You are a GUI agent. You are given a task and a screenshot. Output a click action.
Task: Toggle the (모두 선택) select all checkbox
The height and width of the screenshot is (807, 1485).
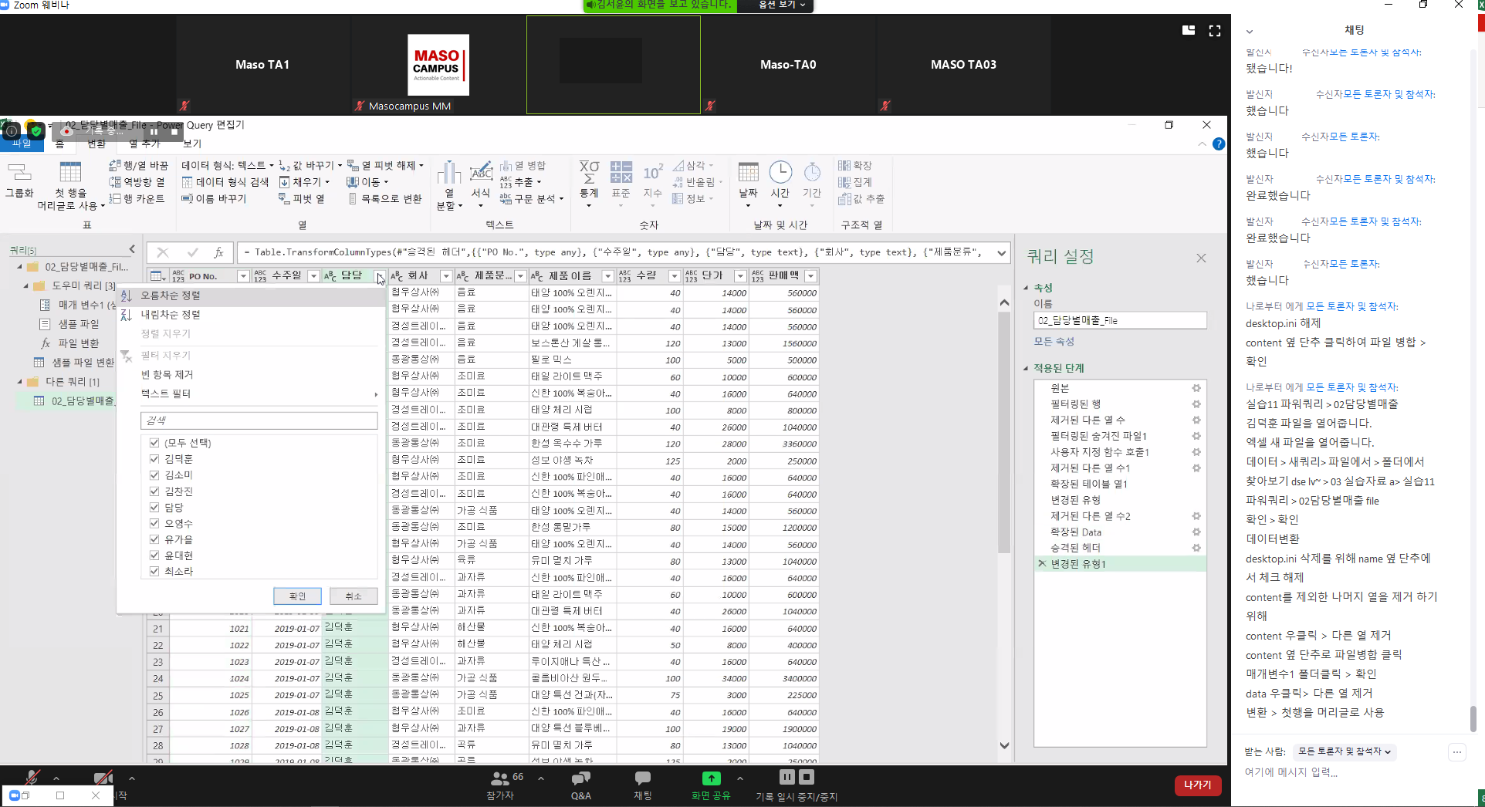click(154, 443)
